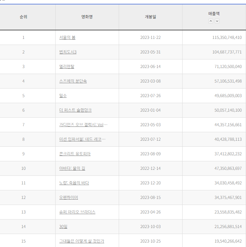Open 더 퍼스트 슬램덩크 movie page
Image resolution: width=246 pixels, height=247 pixels.
point(75,110)
